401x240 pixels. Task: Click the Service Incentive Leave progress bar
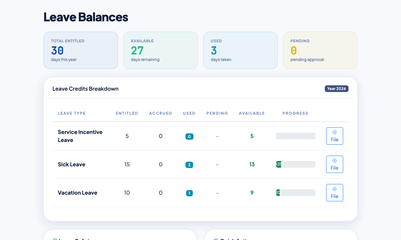296,136
